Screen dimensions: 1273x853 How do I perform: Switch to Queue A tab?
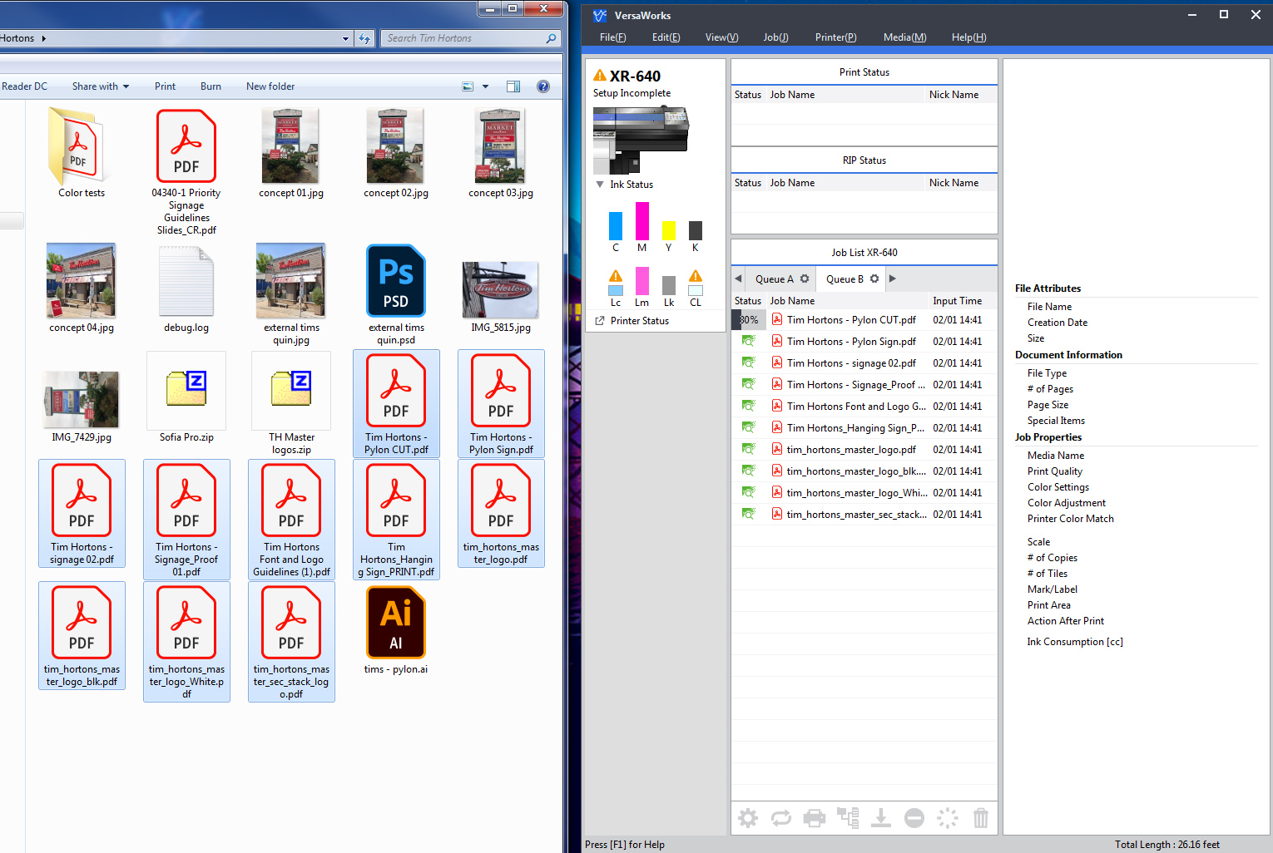point(780,279)
